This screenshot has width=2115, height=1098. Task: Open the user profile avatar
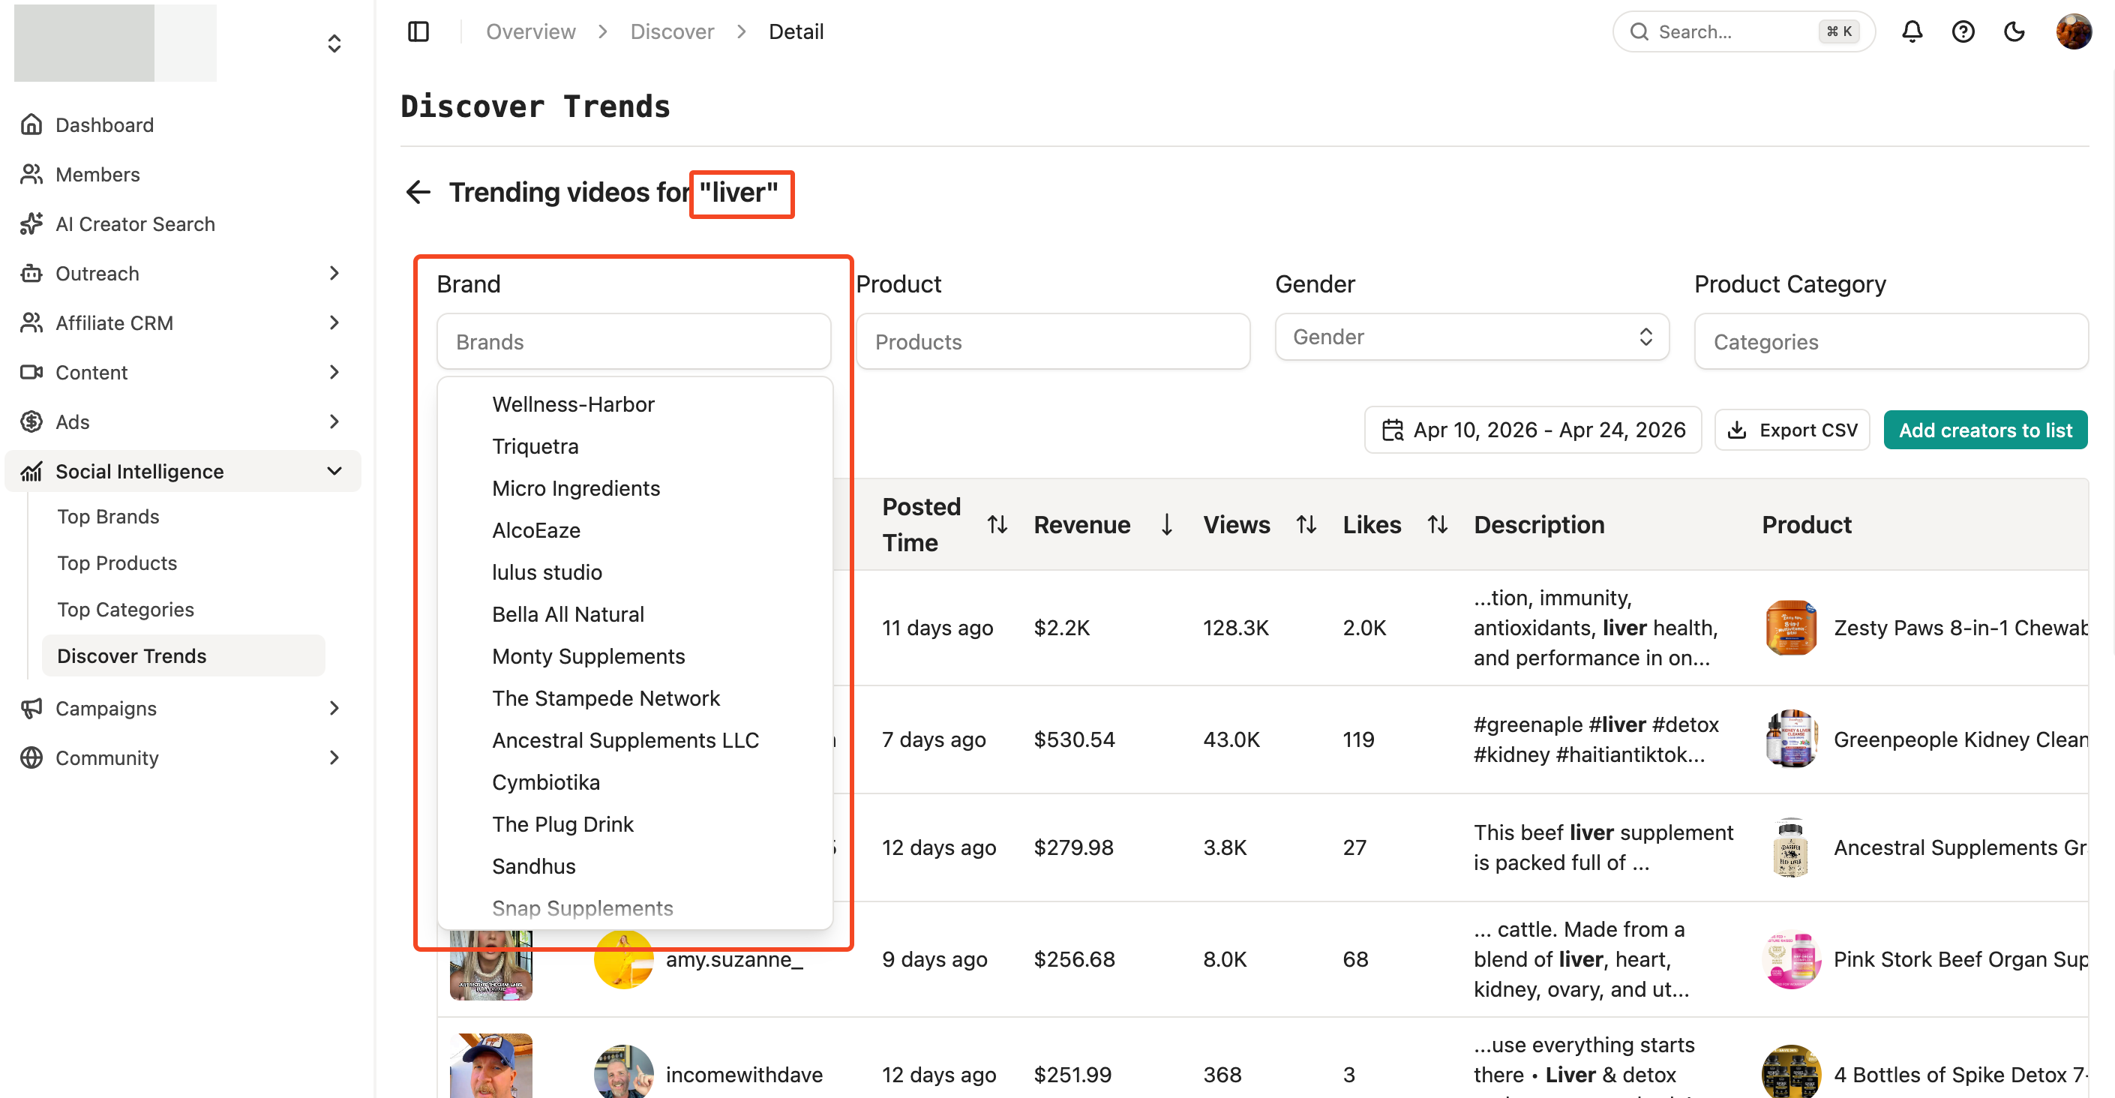(x=2073, y=31)
